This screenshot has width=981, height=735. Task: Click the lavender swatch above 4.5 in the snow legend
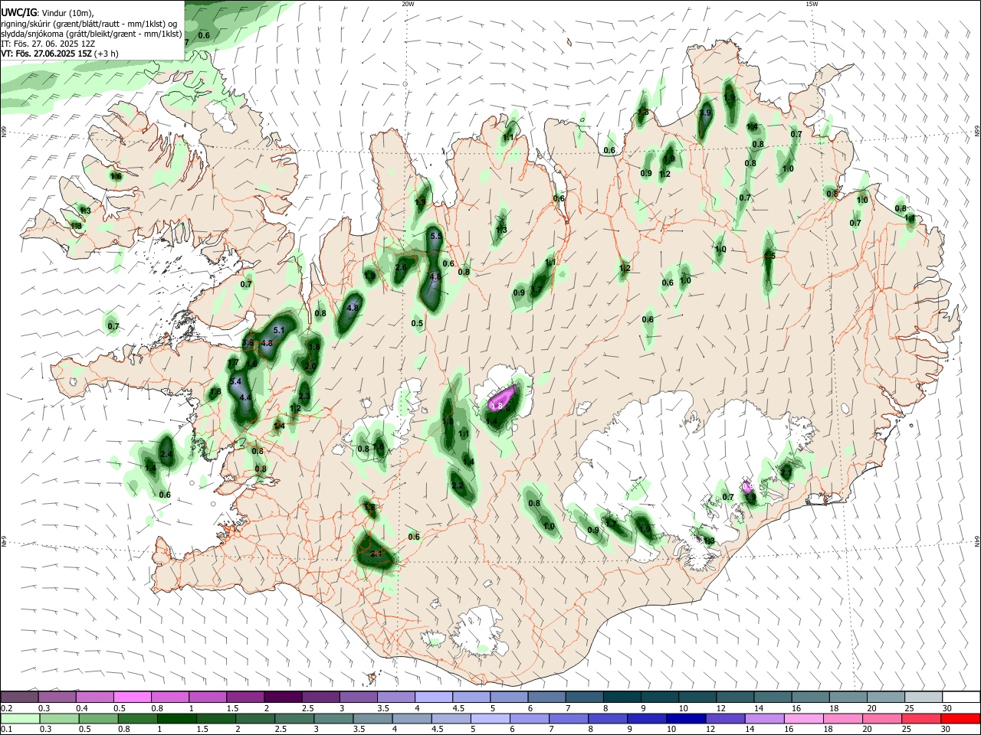pos(471,697)
